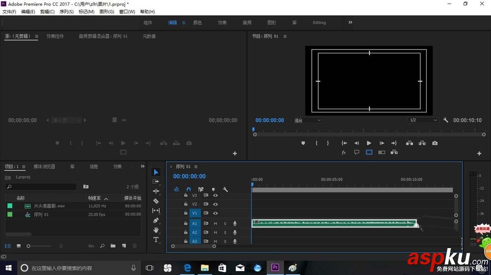Toggle nest-or-individual clips insert mode
491x275 pixels.
[176, 189]
